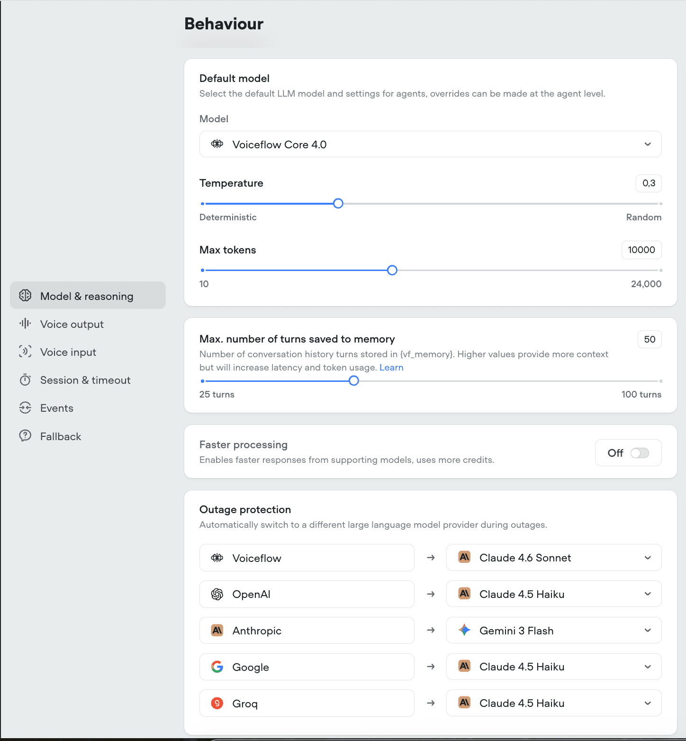This screenshot has height=741, width=686.
Task: Click the Random label under Temperature
Action: click(x=643, y=217)
